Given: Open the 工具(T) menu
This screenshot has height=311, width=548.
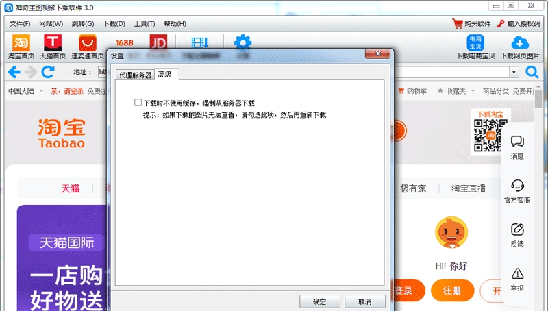Looking at the screenshot, I should point(145,24).
